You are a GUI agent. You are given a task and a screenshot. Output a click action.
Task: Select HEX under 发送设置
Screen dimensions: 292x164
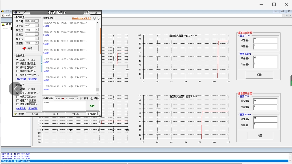point(29,89)
